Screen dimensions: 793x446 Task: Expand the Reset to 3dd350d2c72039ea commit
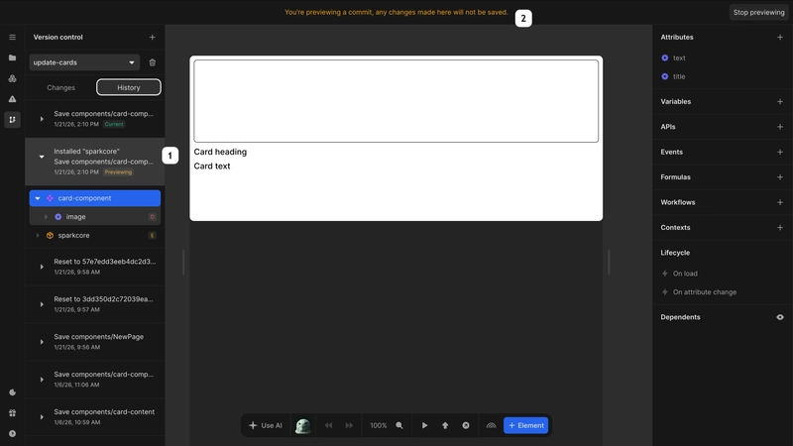(42, 304)
